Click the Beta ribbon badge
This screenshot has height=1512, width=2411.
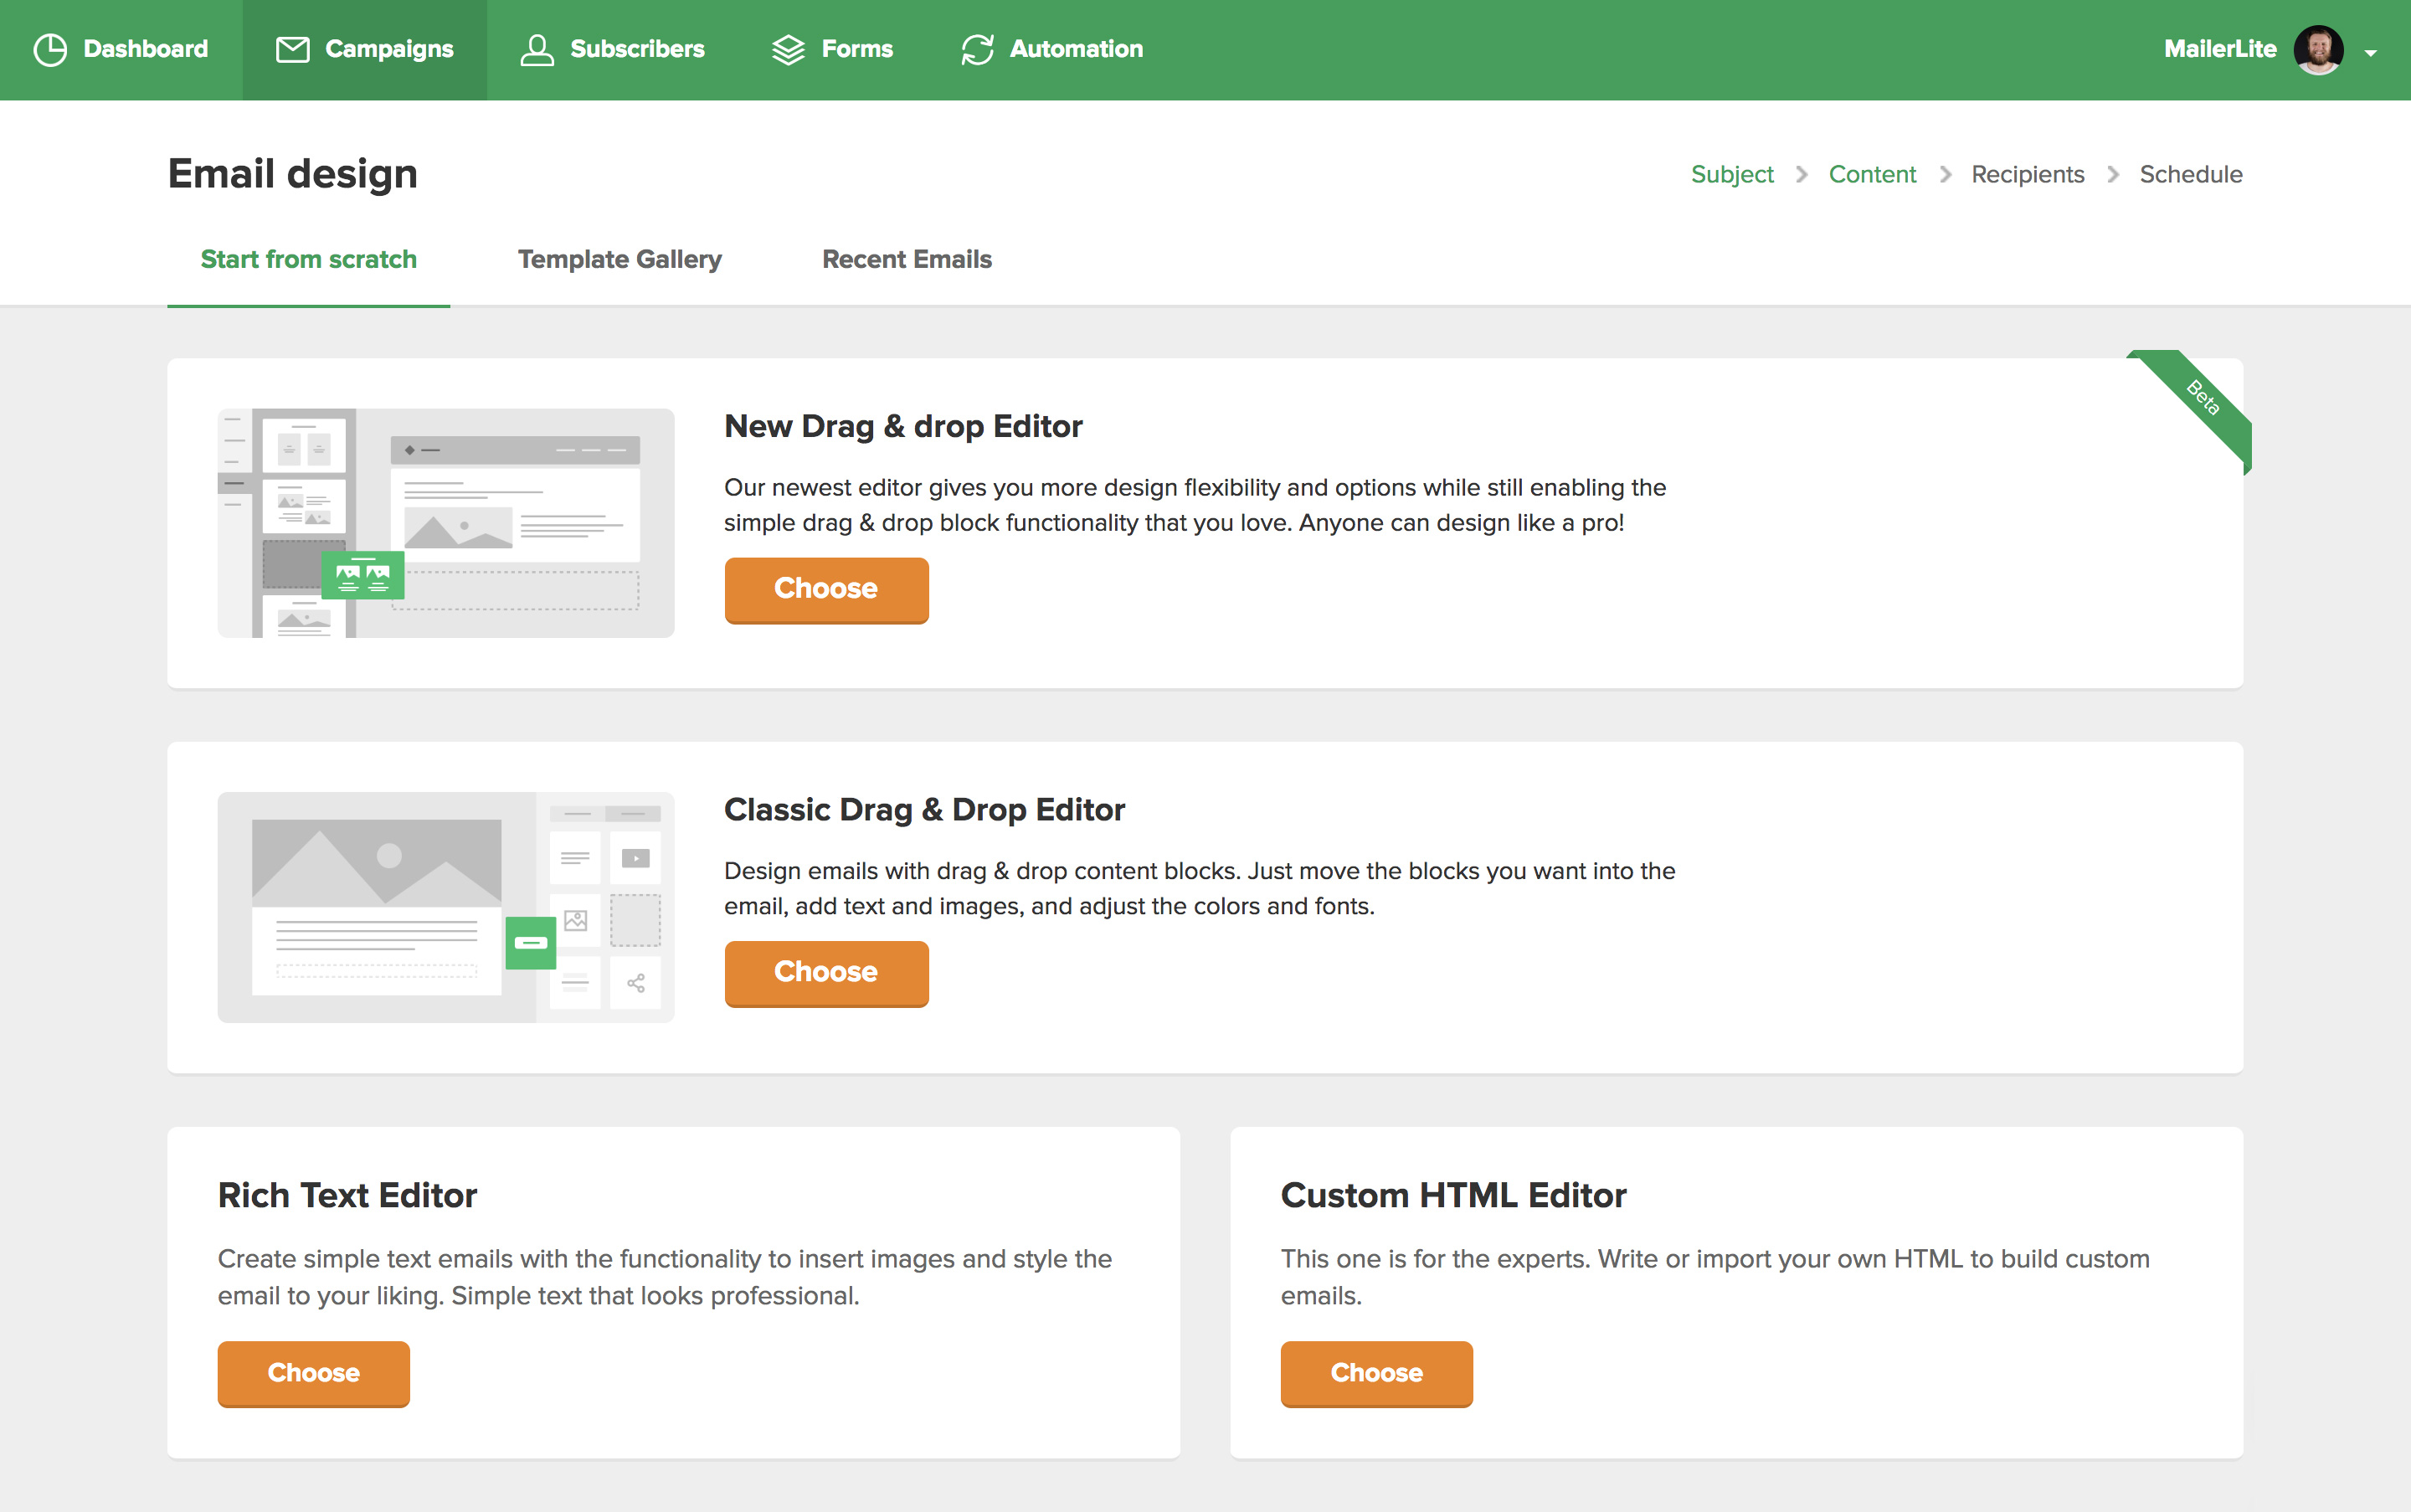pyautogui.click(x=2202, y=398)
